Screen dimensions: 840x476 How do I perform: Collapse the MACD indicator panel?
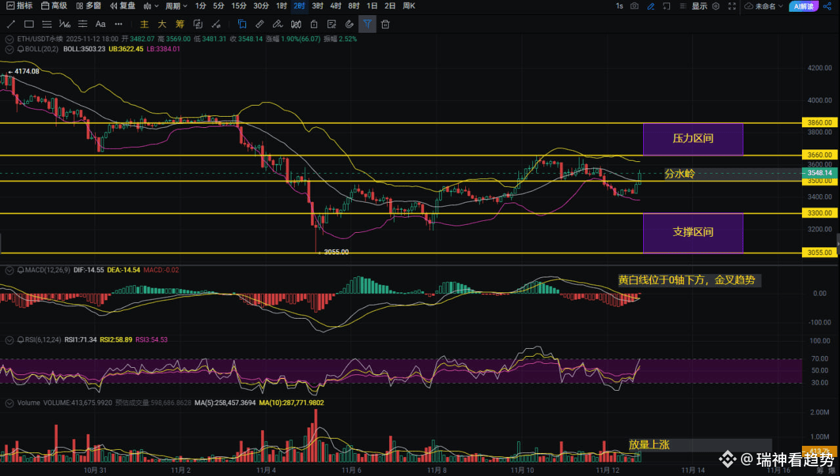tap(9, 270)
